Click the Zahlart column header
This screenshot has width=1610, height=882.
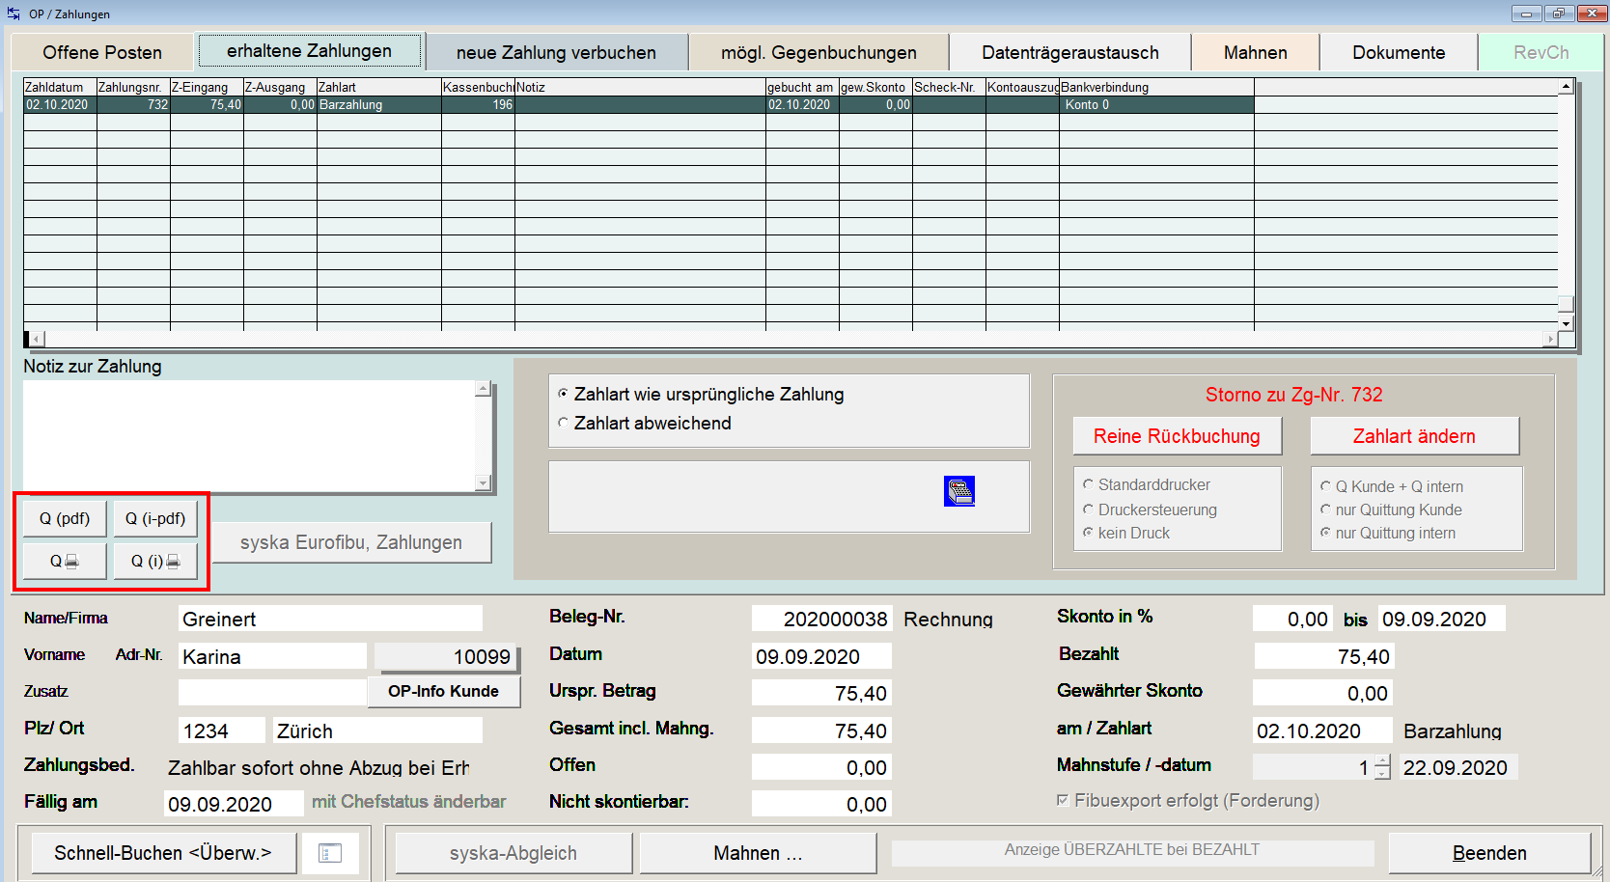click(x=379, y=87)
